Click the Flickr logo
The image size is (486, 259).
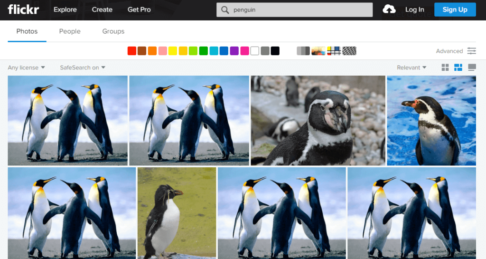(23, 10)
